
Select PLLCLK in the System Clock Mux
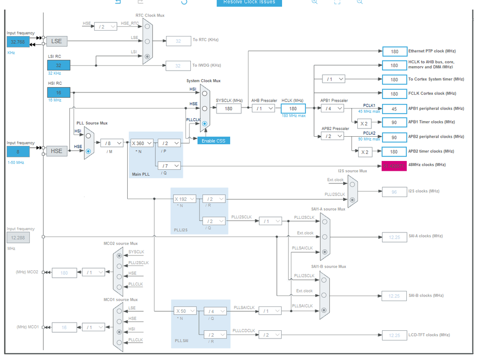click(204, 124)
